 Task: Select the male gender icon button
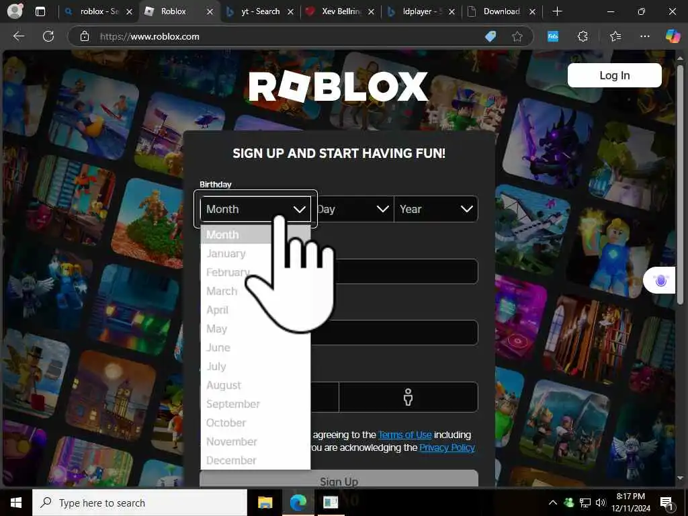(408, 397)
